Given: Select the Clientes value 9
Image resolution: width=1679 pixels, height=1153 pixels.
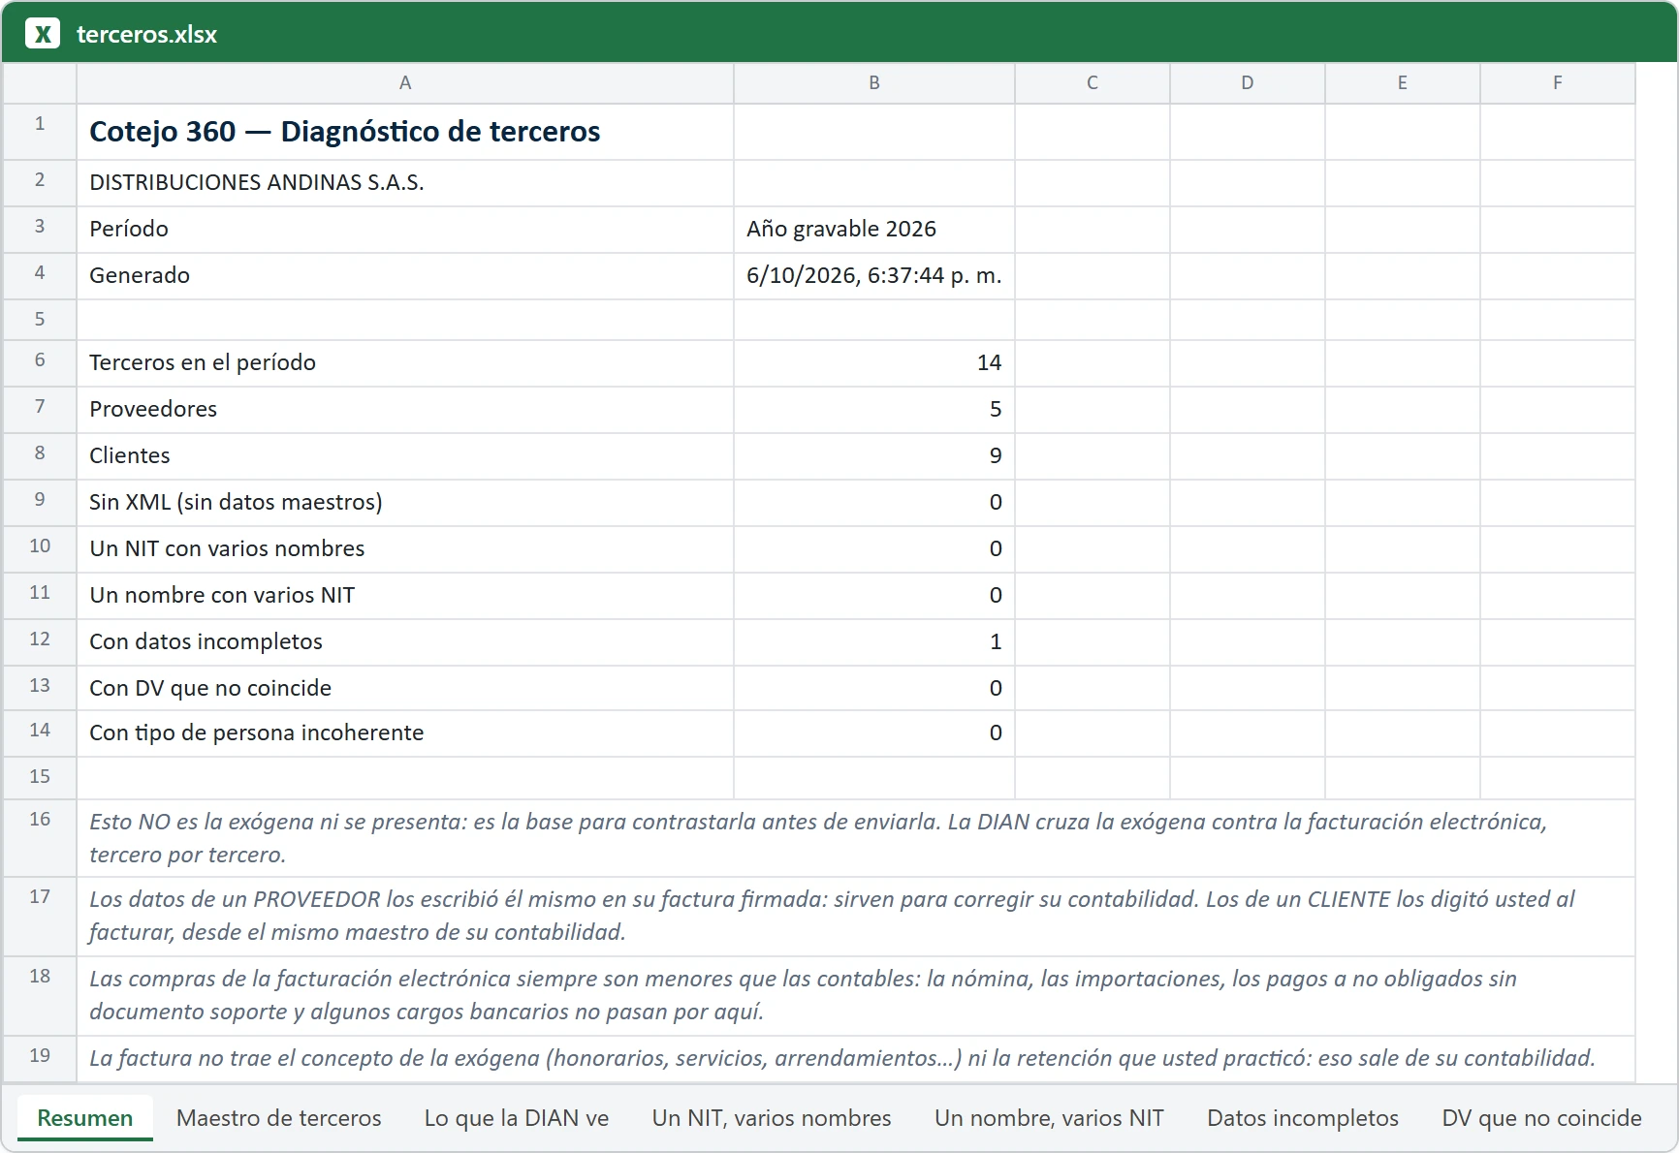Looking at the screenshot, I should (874, 456).
